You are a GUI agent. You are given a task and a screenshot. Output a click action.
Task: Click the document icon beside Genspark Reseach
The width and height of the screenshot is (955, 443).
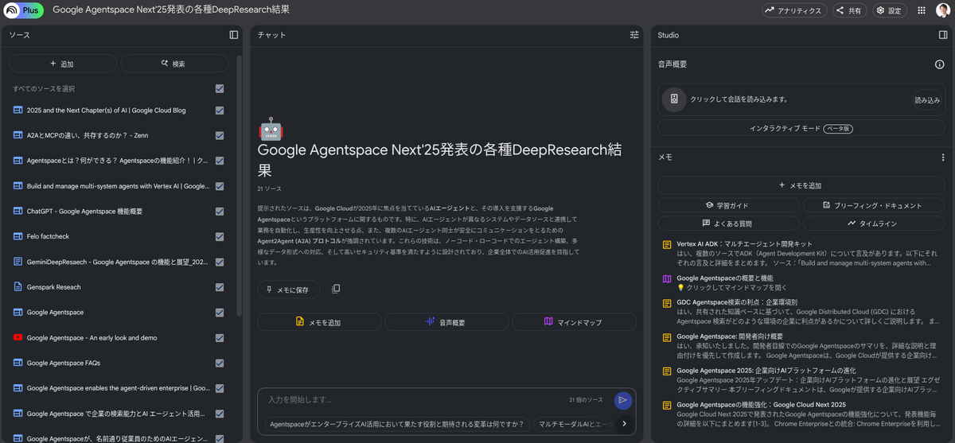[18, 287]
